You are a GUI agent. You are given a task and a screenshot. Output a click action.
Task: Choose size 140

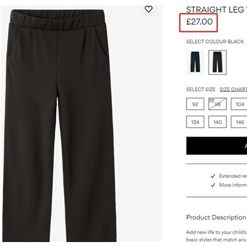[x=217, y=122]
